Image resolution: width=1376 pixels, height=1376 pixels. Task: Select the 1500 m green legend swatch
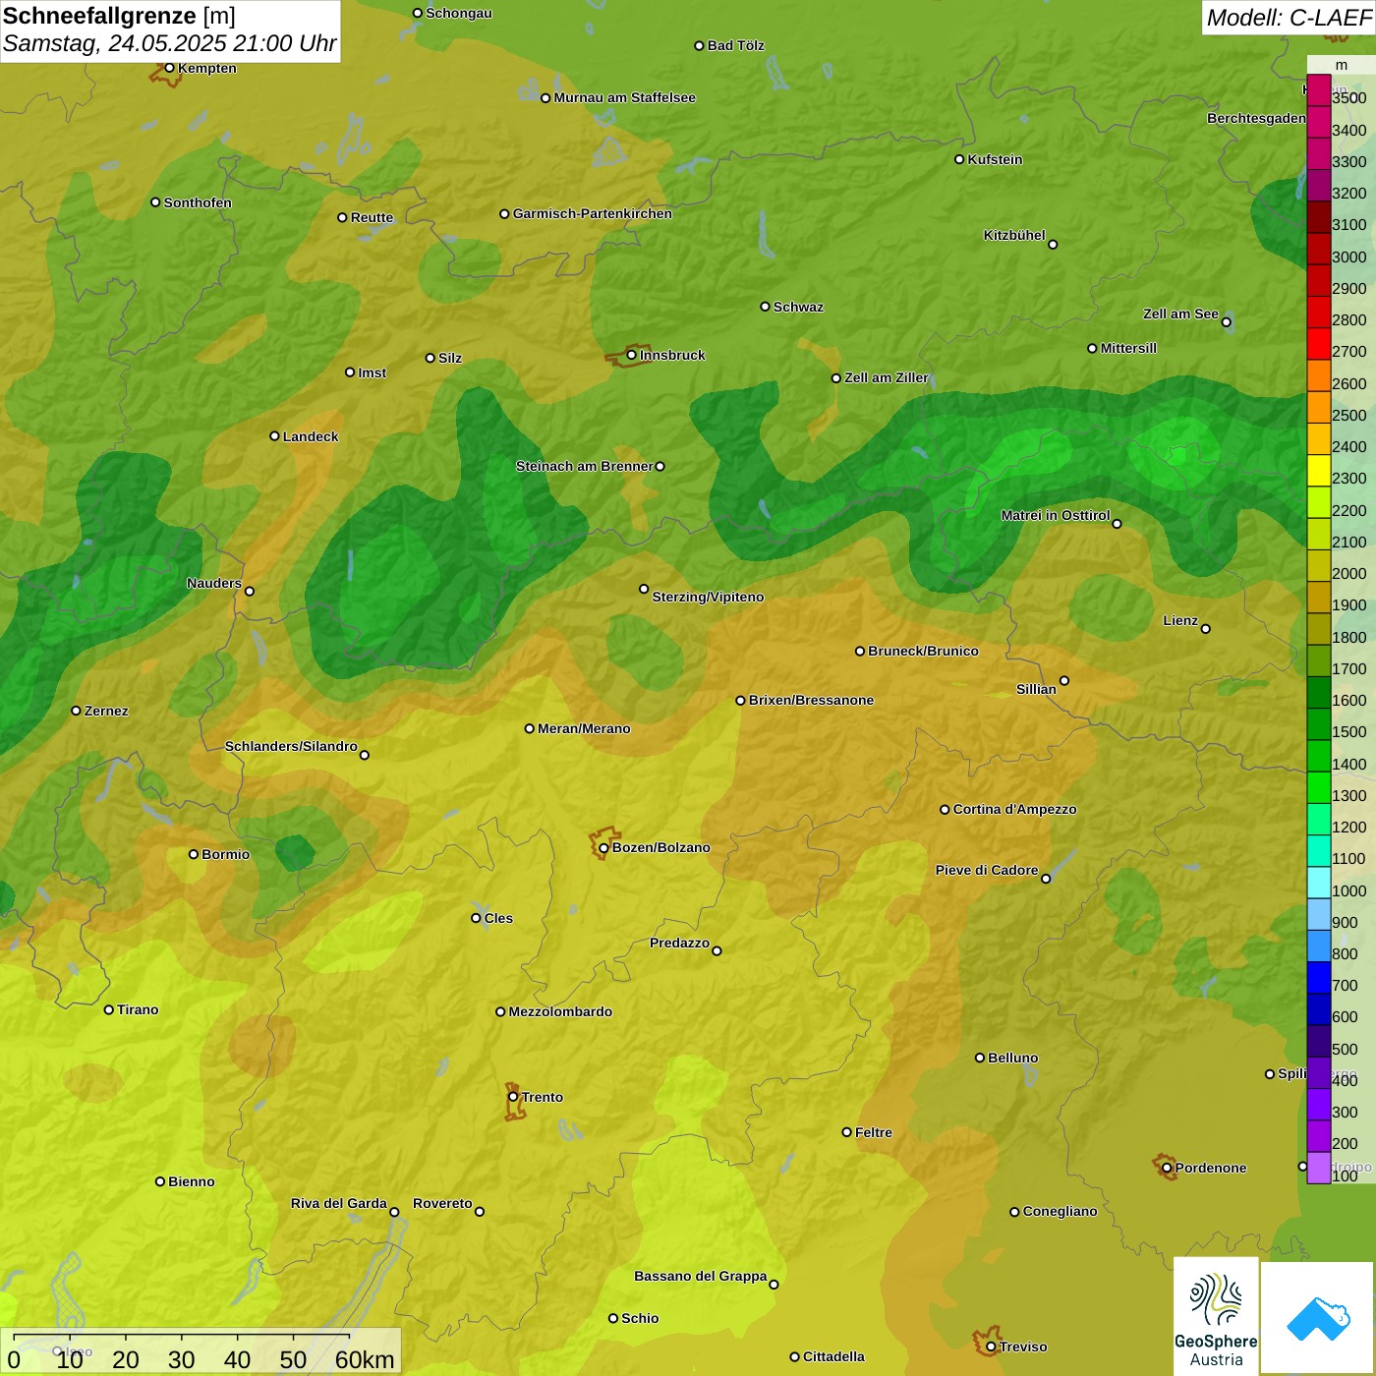[1318, 724]
